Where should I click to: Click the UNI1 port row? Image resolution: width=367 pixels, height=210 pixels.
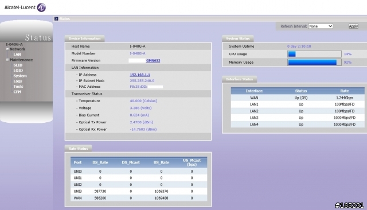point(139,178)
